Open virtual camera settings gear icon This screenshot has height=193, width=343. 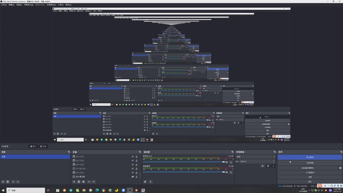[340, 168]
